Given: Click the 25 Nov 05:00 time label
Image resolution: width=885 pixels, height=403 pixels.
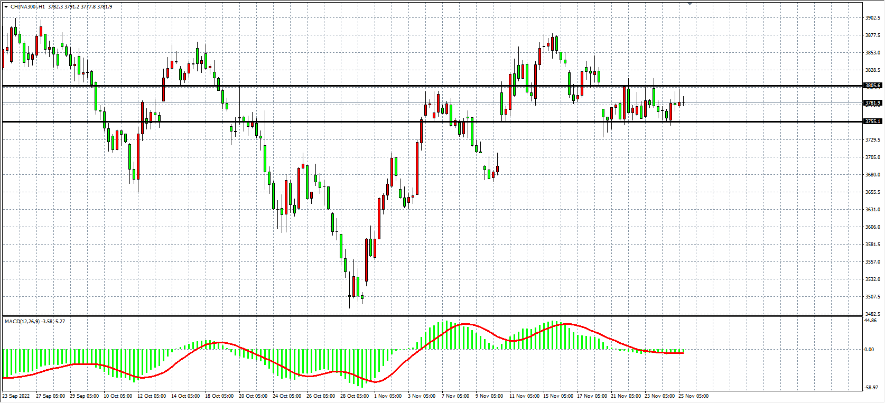Looking at the screenshot, I should 693,396.
